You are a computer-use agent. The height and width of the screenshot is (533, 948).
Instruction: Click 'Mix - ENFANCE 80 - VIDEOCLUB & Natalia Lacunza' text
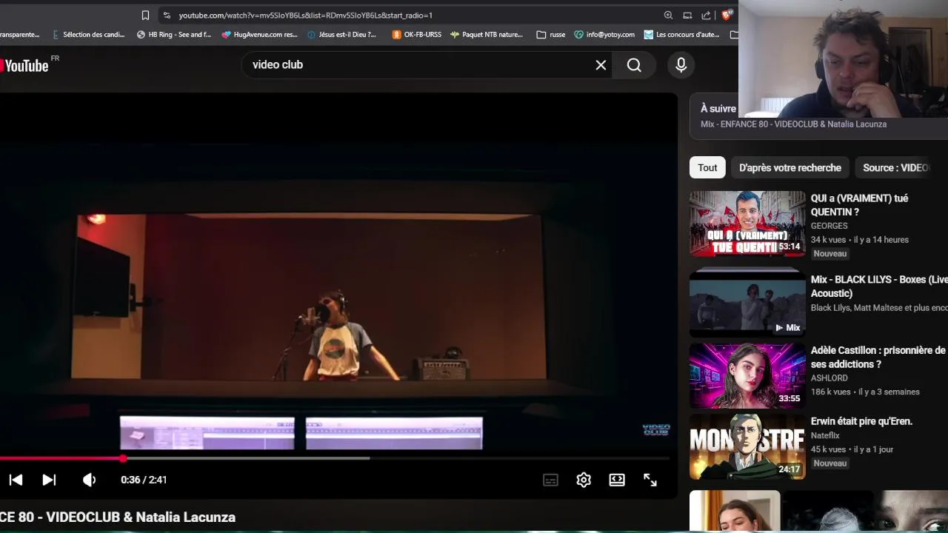(x=793, y=124)
